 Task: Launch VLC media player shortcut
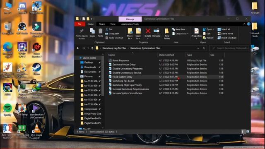coord(36,131)
